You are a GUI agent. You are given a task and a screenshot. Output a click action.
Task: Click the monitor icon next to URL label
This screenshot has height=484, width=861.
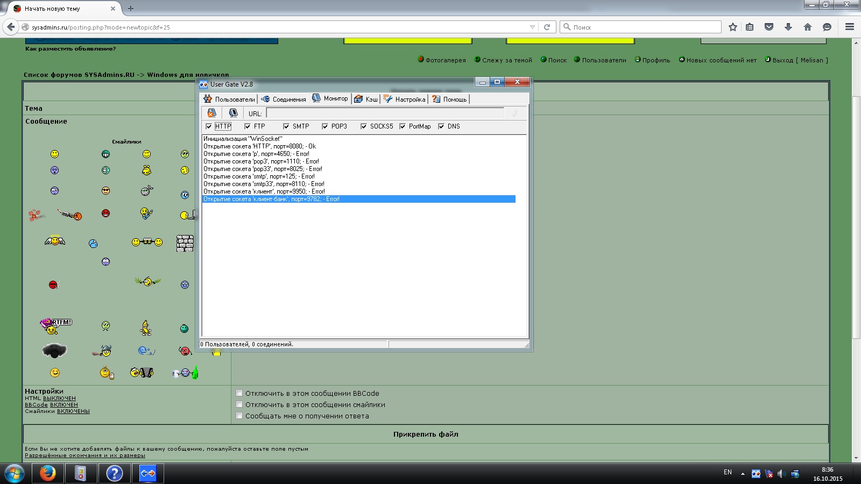[x=233, y=113]
